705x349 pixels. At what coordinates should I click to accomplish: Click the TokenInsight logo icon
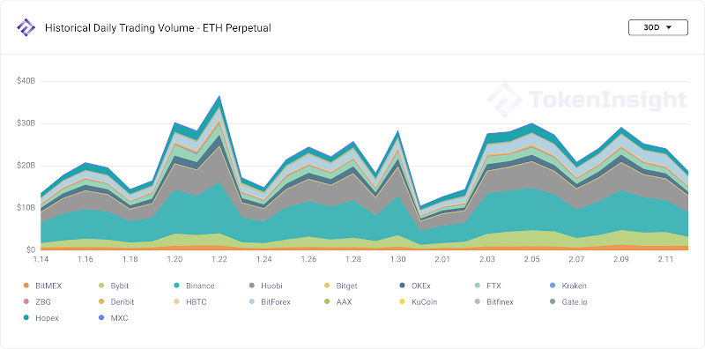point(26,28)
